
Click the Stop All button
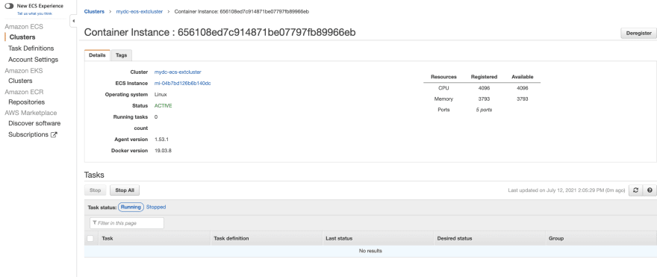click(x=125, y=190)
